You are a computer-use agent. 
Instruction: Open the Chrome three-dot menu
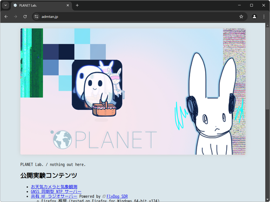[264, 17]
